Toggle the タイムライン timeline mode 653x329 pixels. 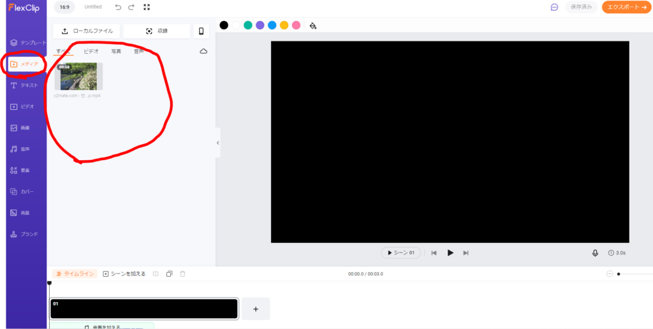tap(75, 274)
